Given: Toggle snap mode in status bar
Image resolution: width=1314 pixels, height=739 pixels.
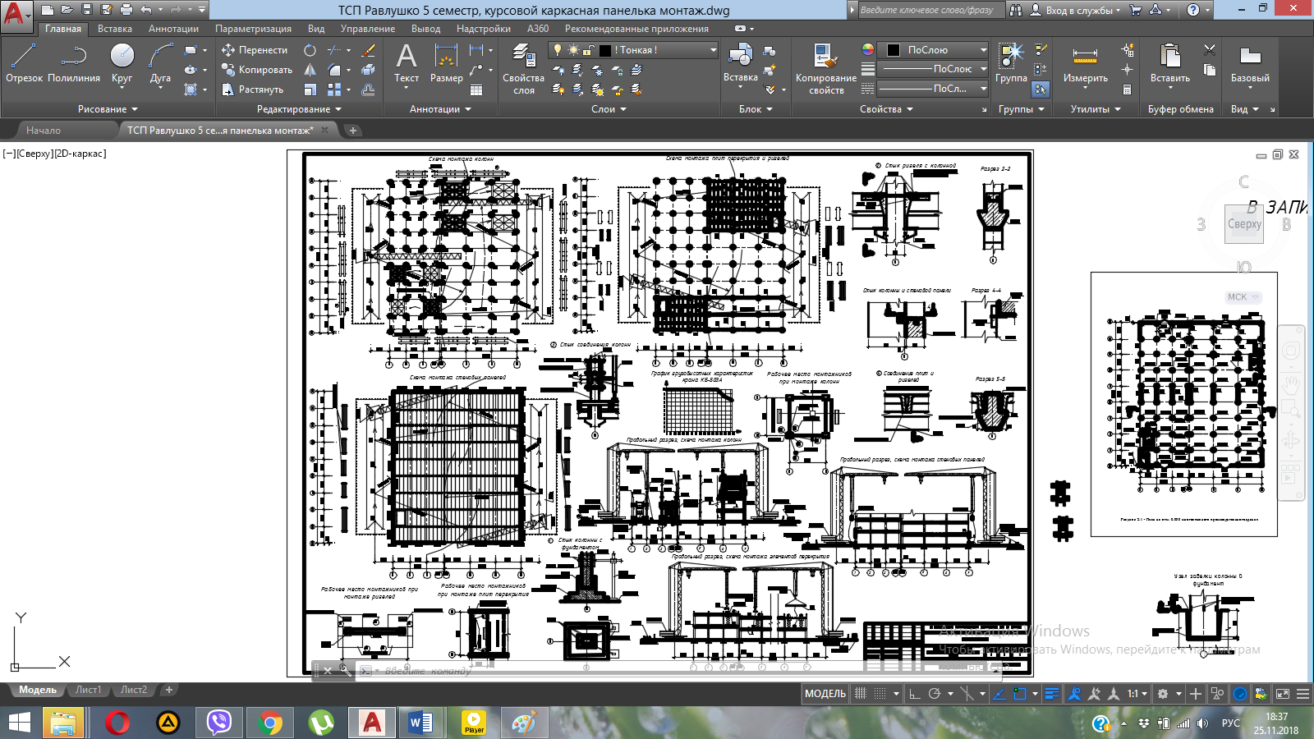Looking at the screenshot, I should coord(880,694).
